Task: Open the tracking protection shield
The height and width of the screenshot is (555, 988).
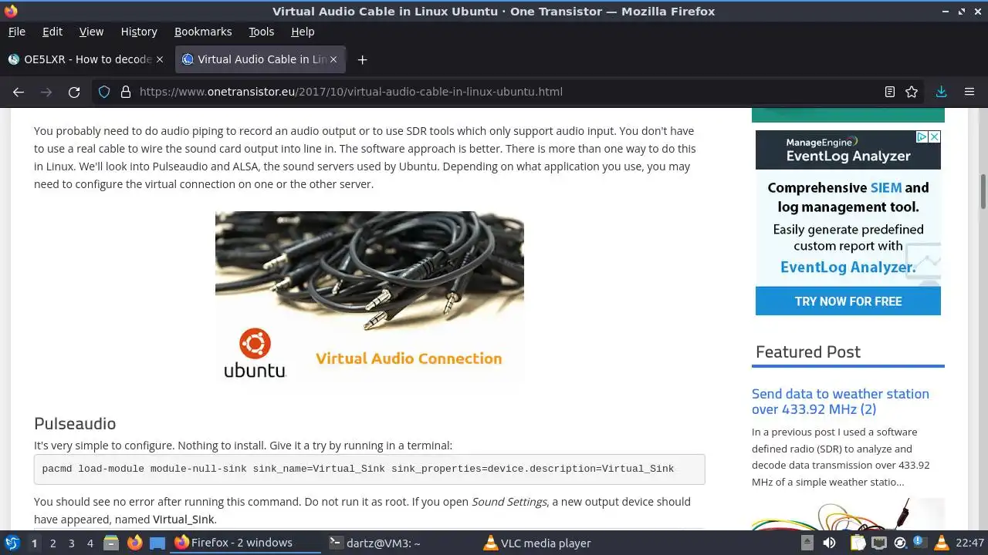Action: coord(104,92)
